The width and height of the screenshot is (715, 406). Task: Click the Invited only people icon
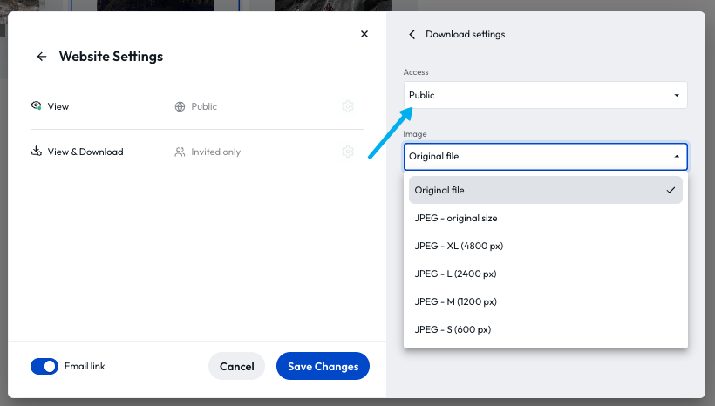coord(180,152)
